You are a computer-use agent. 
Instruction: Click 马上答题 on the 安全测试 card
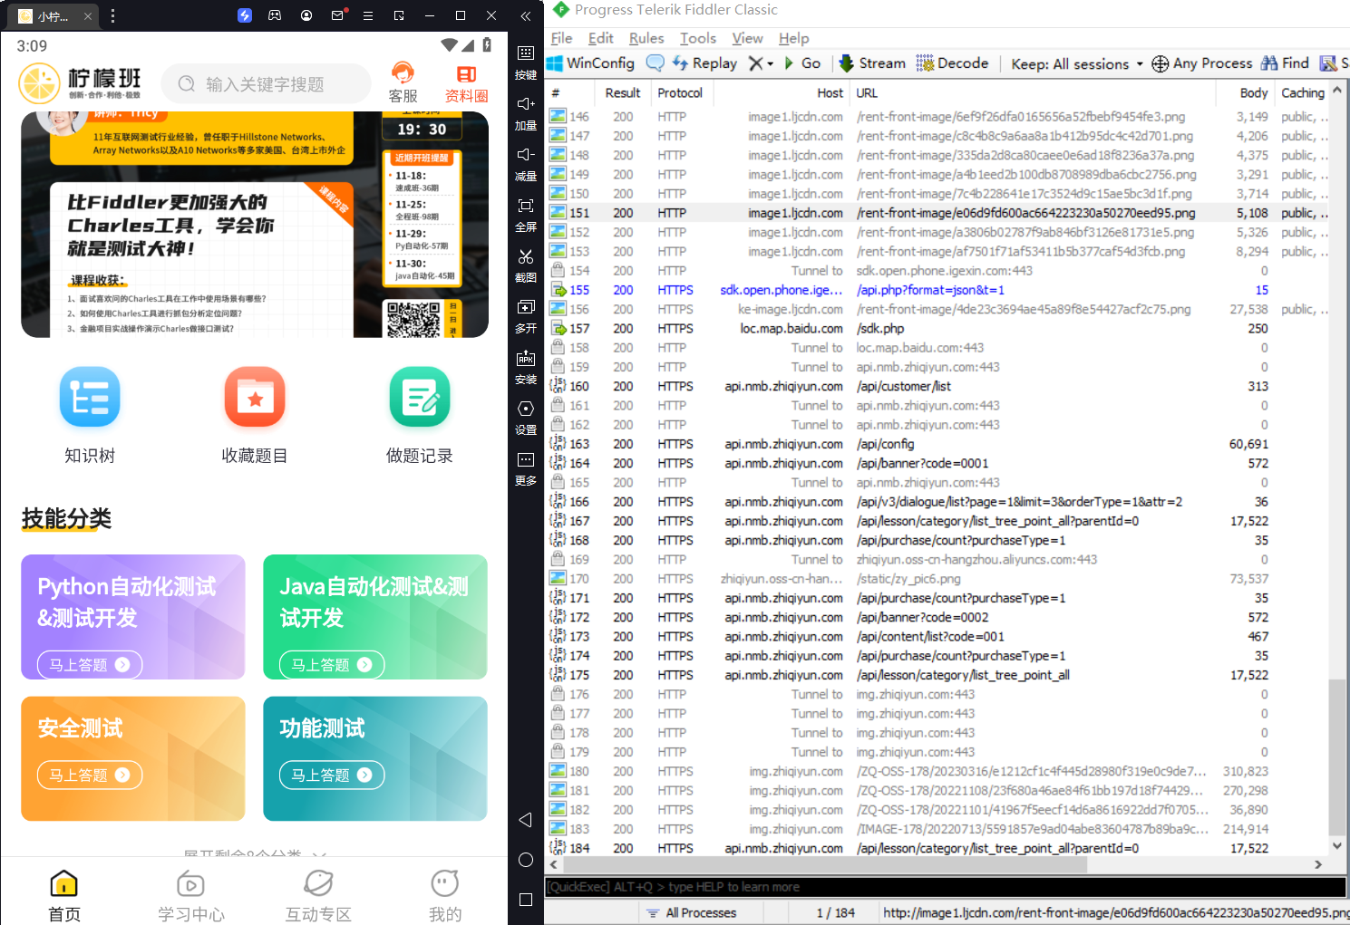(x=90, y=775)
